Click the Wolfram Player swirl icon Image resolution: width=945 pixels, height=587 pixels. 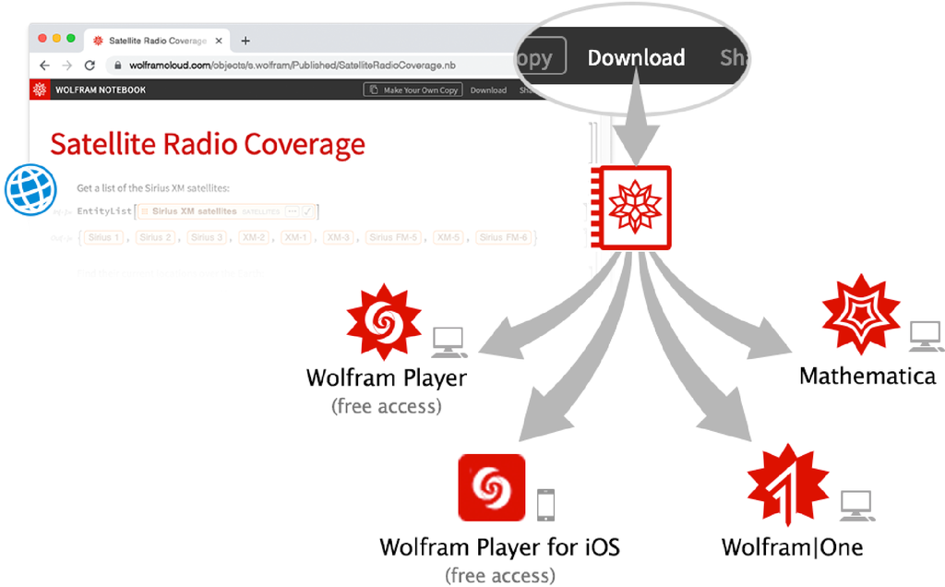pyautogui.click(x=384, y=322)
